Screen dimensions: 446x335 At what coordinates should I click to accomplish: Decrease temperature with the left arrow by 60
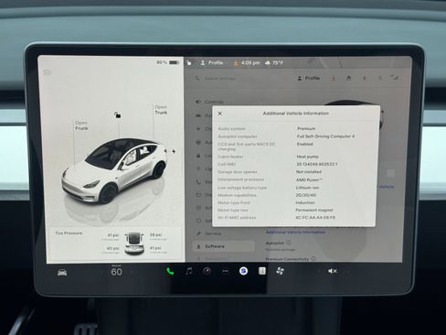[102, 272]
